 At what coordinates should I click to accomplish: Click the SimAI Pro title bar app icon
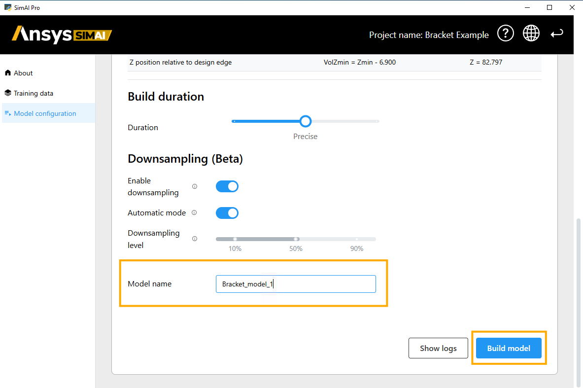click(8, 7)
